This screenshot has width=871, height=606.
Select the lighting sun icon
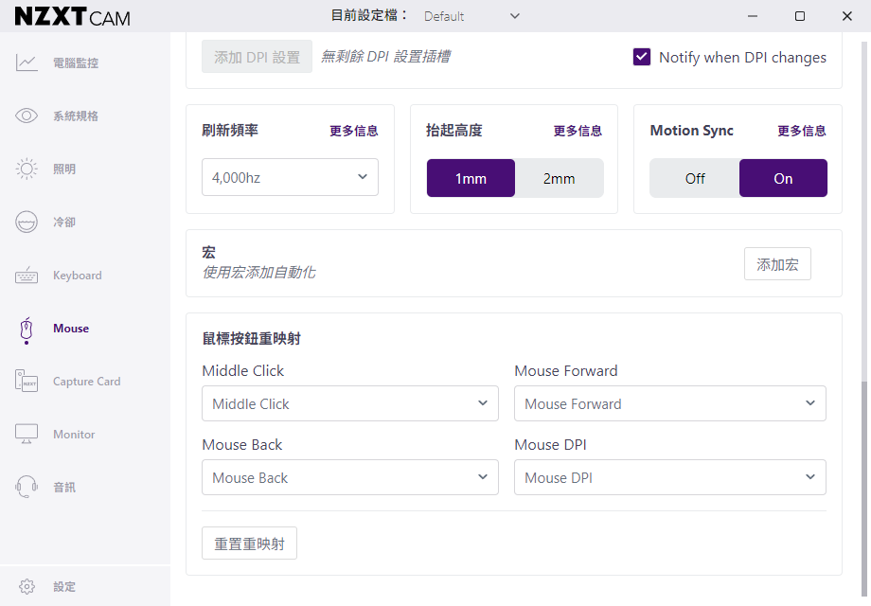click(27, 169)
